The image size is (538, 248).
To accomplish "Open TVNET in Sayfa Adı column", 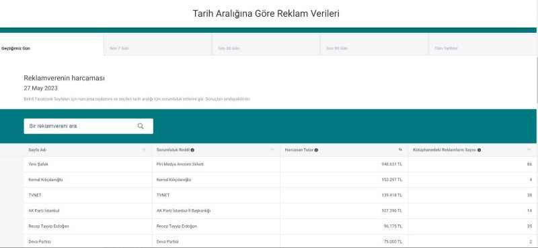I will (x=35, y=195).
